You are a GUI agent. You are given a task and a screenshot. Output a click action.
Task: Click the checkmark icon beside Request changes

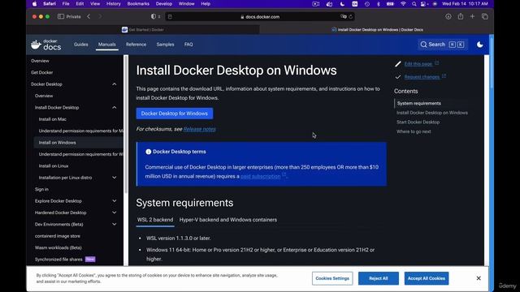point(398,77)
